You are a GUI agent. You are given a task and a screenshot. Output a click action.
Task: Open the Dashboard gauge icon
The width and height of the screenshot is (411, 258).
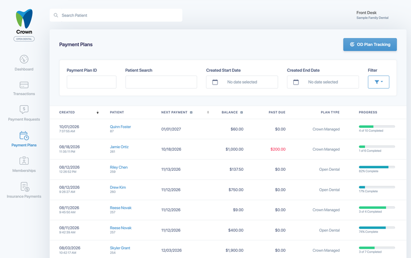(x=24, y=59)
